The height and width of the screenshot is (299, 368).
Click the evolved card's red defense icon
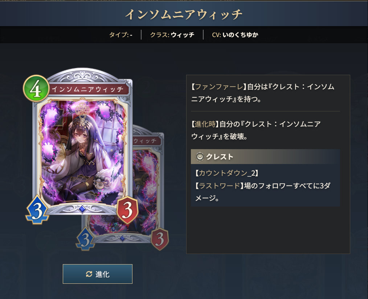click(x=160, y=239)
